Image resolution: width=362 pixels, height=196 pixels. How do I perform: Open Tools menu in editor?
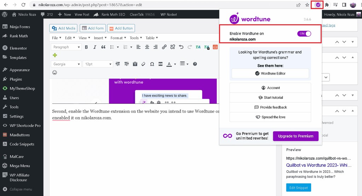(136, 38)
